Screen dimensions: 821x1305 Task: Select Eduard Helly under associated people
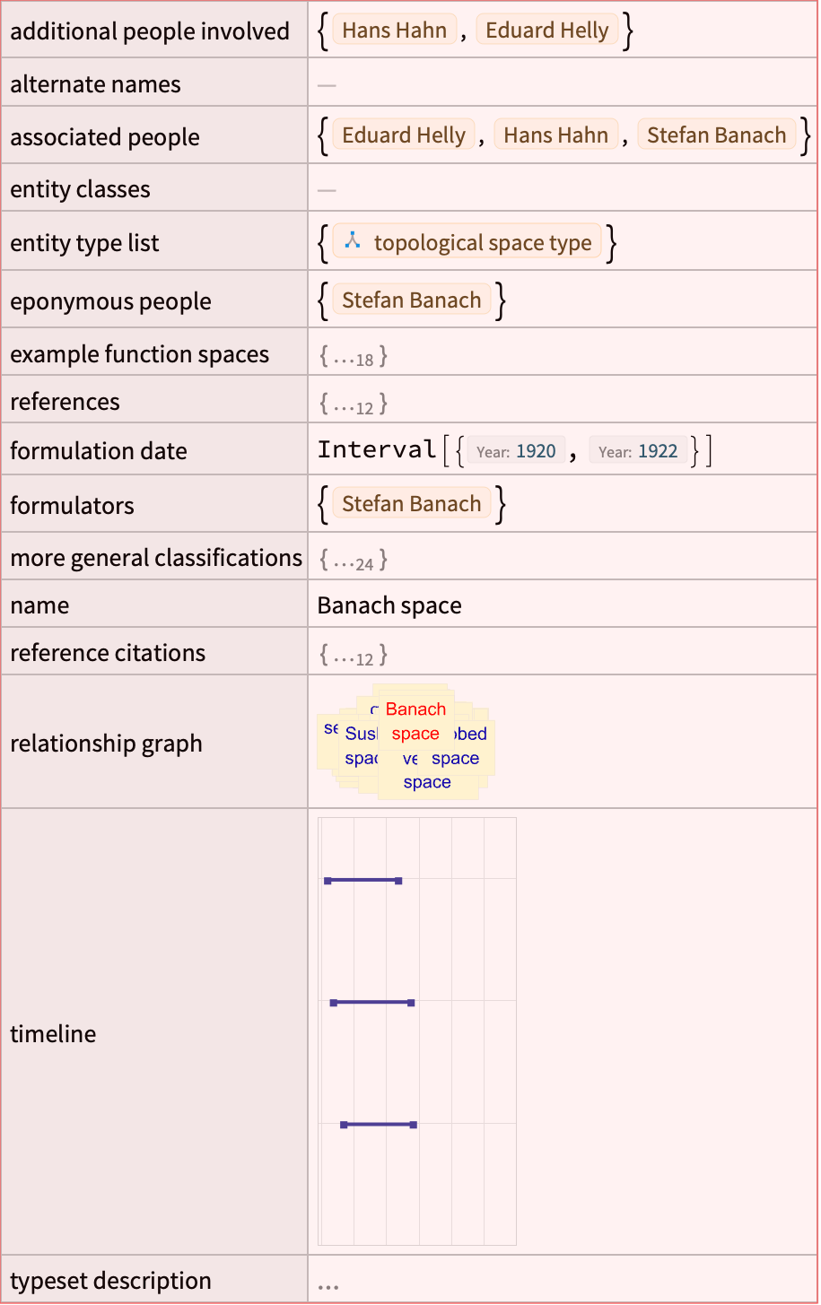404,135
